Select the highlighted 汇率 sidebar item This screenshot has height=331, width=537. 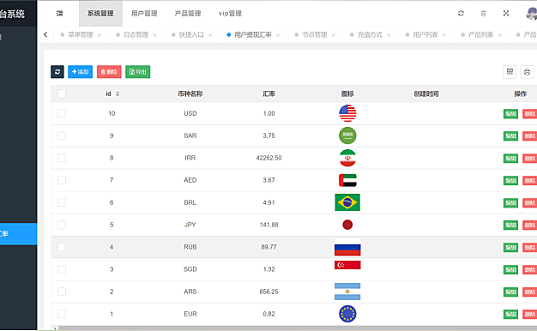(x=19, y=234)
